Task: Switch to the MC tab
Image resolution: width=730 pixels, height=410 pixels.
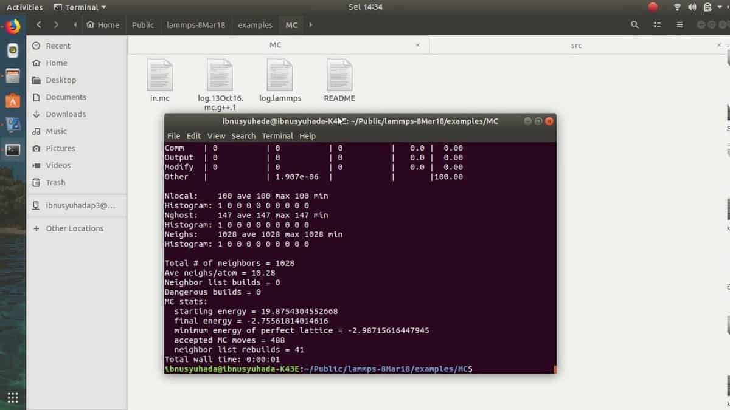Action: point(276,45)
